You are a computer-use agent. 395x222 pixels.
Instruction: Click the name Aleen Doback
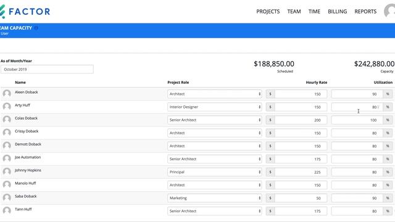pyautogui.click(x=26, y=92)
